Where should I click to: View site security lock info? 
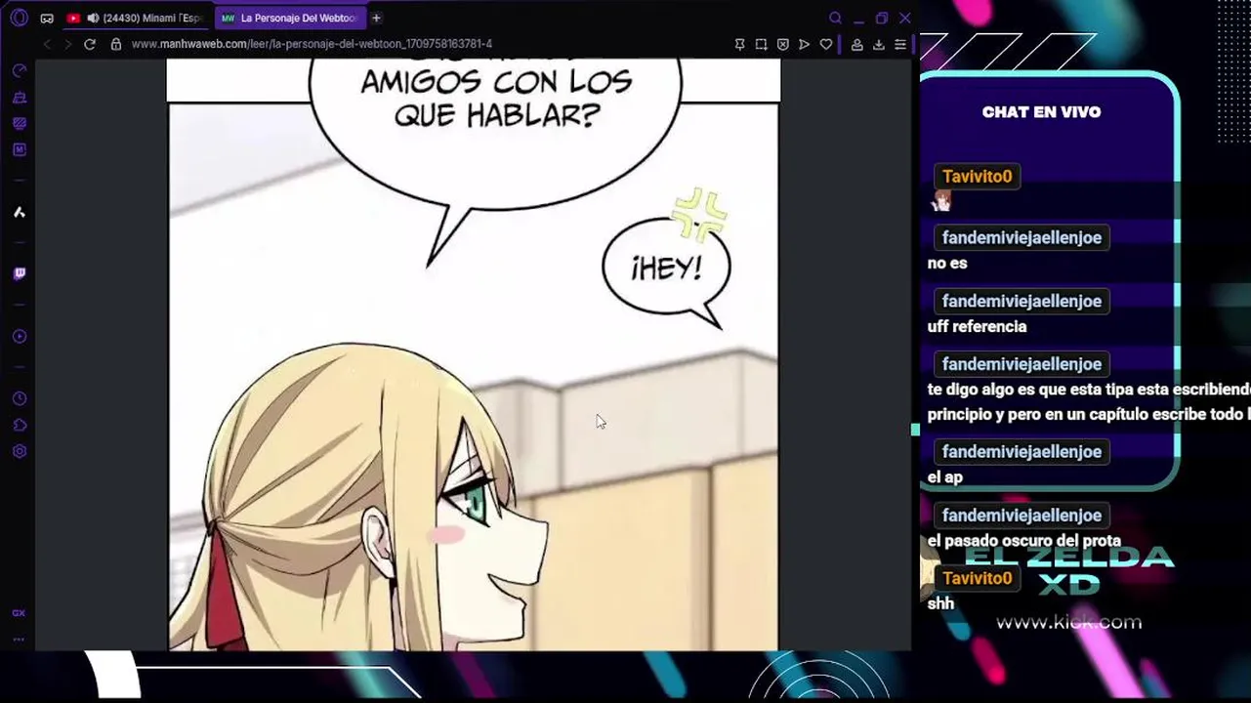pyautogui.click(x=116, y=44)
